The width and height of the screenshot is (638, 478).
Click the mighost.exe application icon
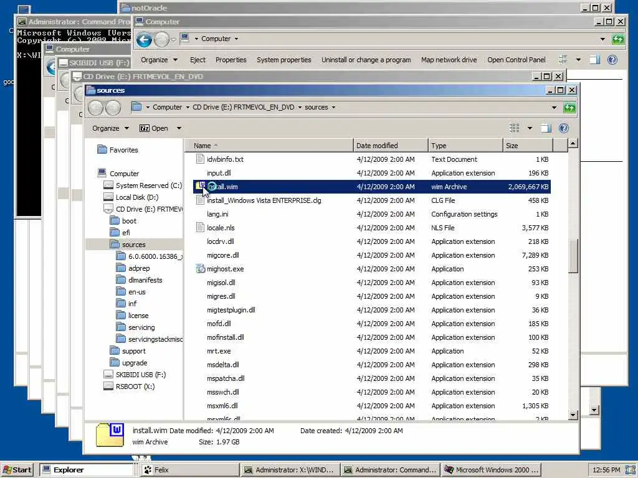point(200,269)
